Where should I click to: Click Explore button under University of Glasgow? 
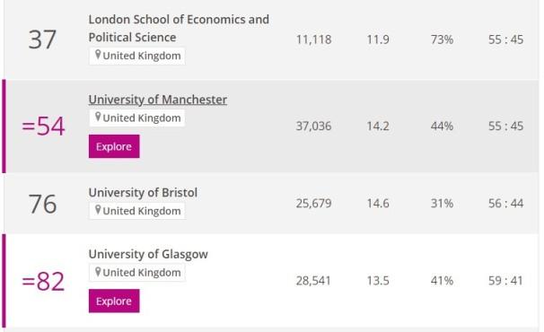coord(114,301)
